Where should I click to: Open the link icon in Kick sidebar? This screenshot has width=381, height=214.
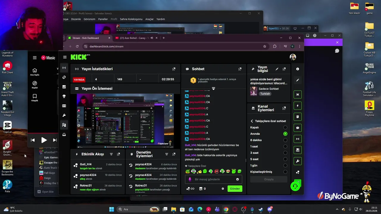[x=64, y=77]
